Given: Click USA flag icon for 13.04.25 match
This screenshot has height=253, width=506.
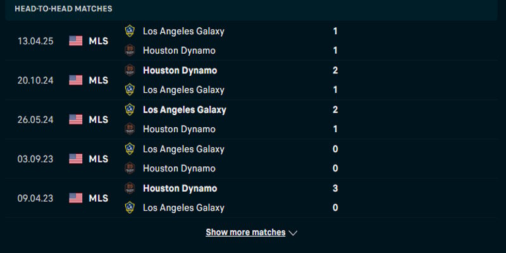Looking at the screenshot, I should pyautogui.click(x=76, y=41).
